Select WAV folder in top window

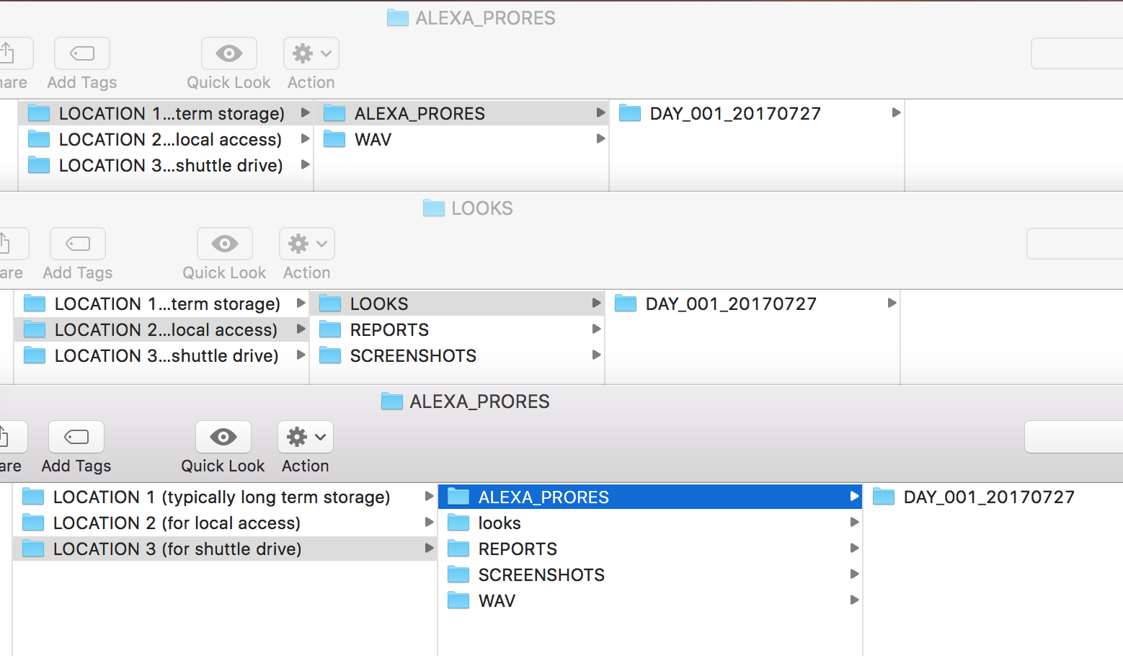point(373,140)
